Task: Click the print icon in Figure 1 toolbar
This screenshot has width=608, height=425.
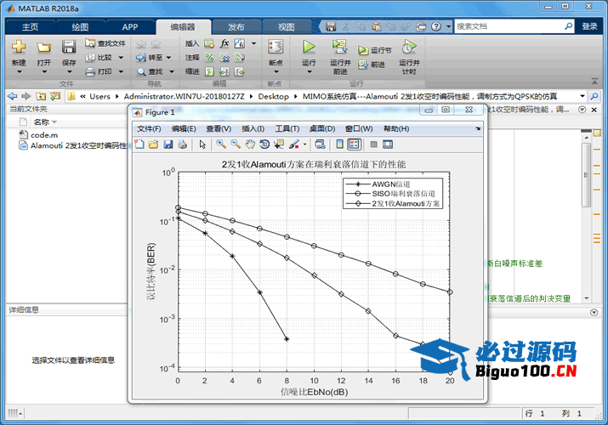Action: [182, 144]
